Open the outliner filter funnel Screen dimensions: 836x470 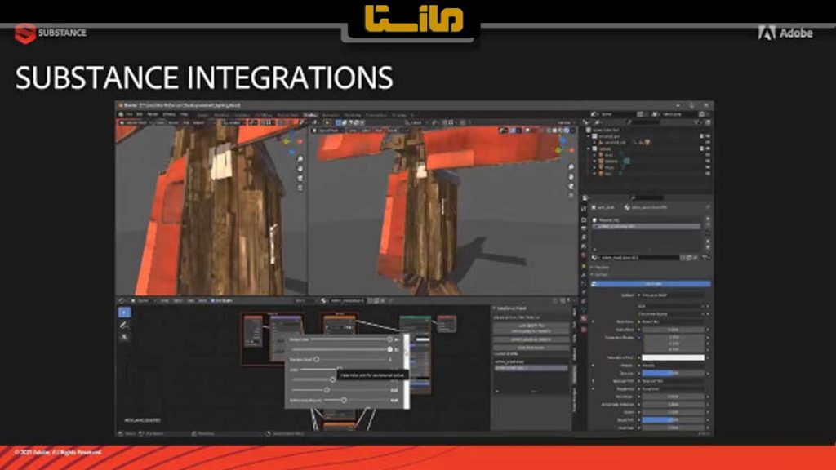pos(698,122)
